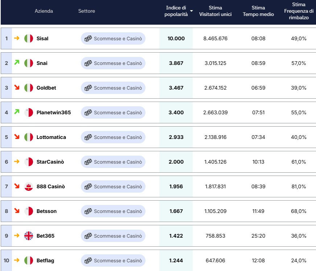
Task: Click the dice icon in Betflag's sector tag
Action: click(88, 260)
